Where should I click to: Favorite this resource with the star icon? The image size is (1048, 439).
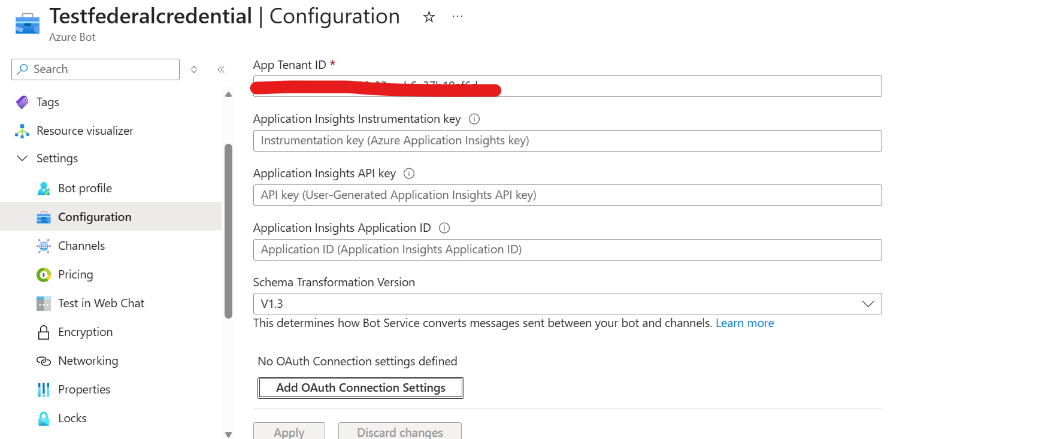point(429,17)
